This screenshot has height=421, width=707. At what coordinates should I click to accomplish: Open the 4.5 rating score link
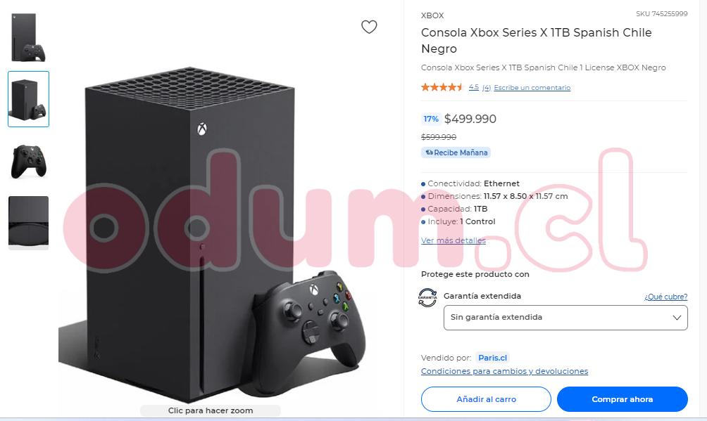tap(473, 87)
